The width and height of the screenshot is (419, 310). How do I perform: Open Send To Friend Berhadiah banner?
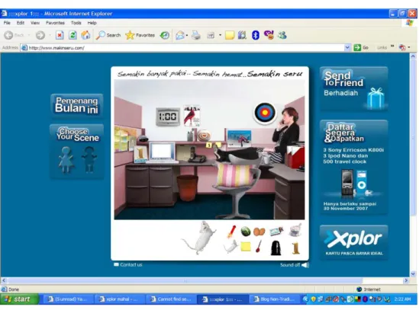(x=353, y=89)
